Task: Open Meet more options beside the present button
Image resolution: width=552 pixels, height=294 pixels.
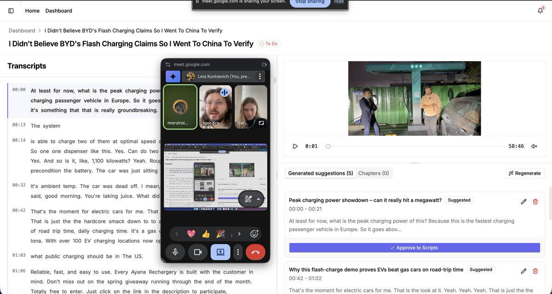Action: [238, 252]
